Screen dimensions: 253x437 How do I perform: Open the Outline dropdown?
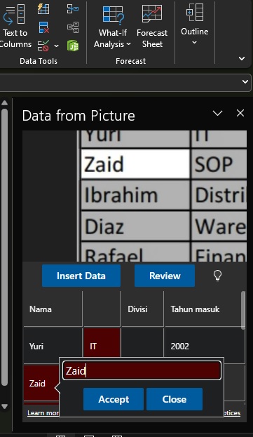(x=195, y=25)
